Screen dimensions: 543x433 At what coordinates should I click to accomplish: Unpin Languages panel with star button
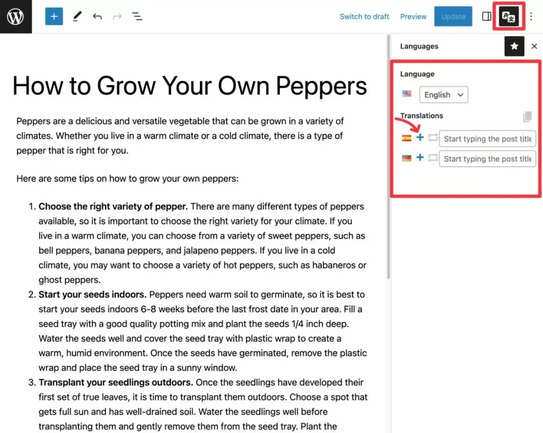coord(514,46)
